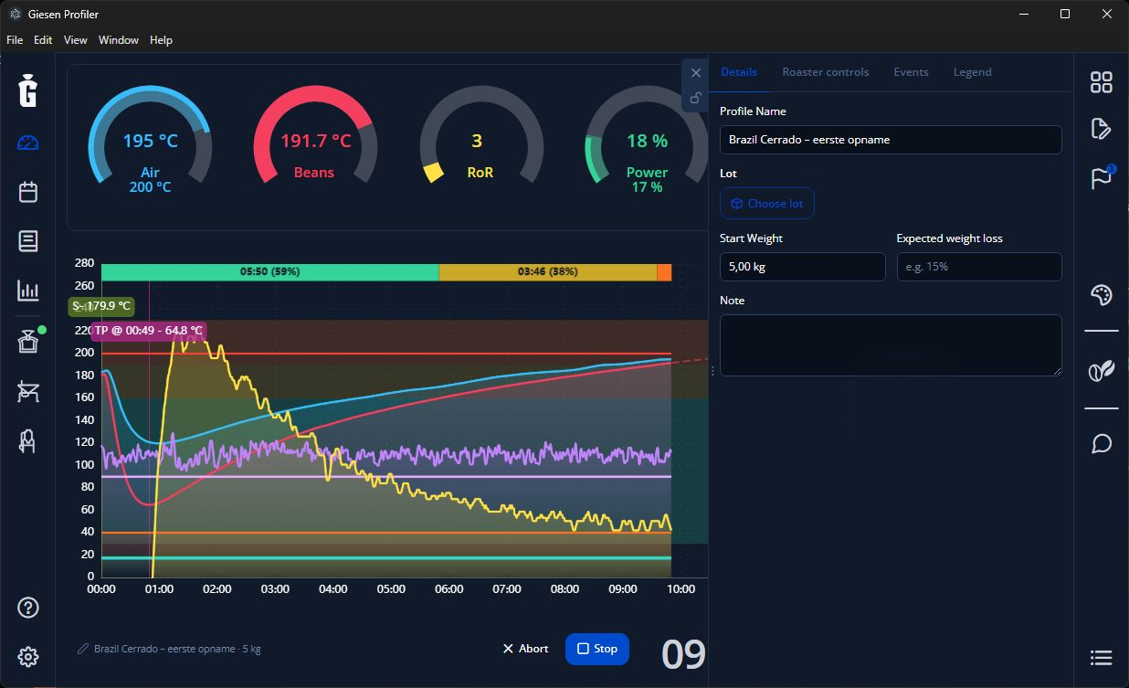Image resolution: width=1129 pixels, height=688 pixels.
Task: Click into the Note text area
Action: pyautogui.click(x=891, y=345)
